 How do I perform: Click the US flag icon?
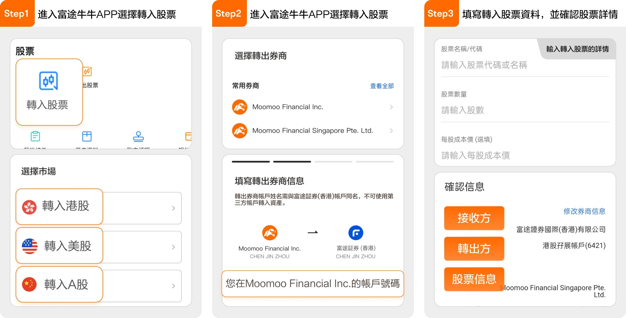click(30, 246)
